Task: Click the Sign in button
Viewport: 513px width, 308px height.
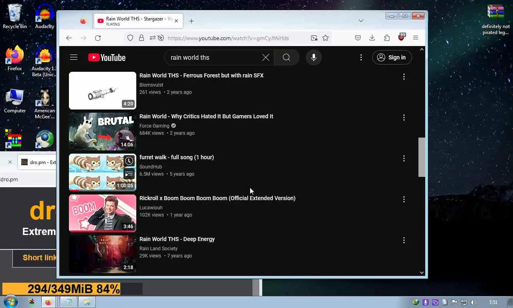Action: (392, 57)
